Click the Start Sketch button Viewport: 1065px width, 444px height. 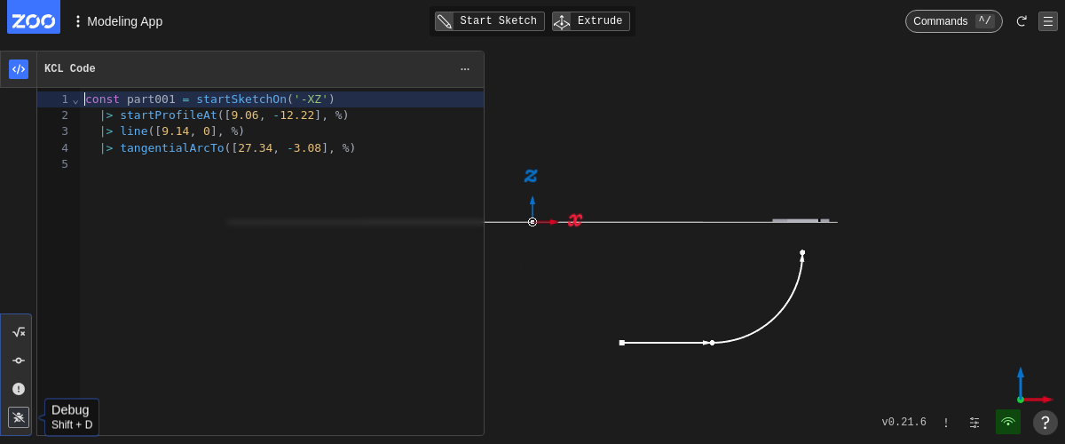pos(489,21)
